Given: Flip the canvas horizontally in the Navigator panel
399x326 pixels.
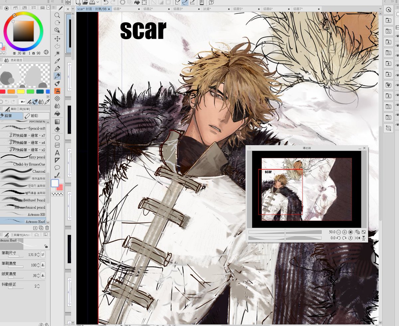Looking at the screenshot, I should [358, 238].
